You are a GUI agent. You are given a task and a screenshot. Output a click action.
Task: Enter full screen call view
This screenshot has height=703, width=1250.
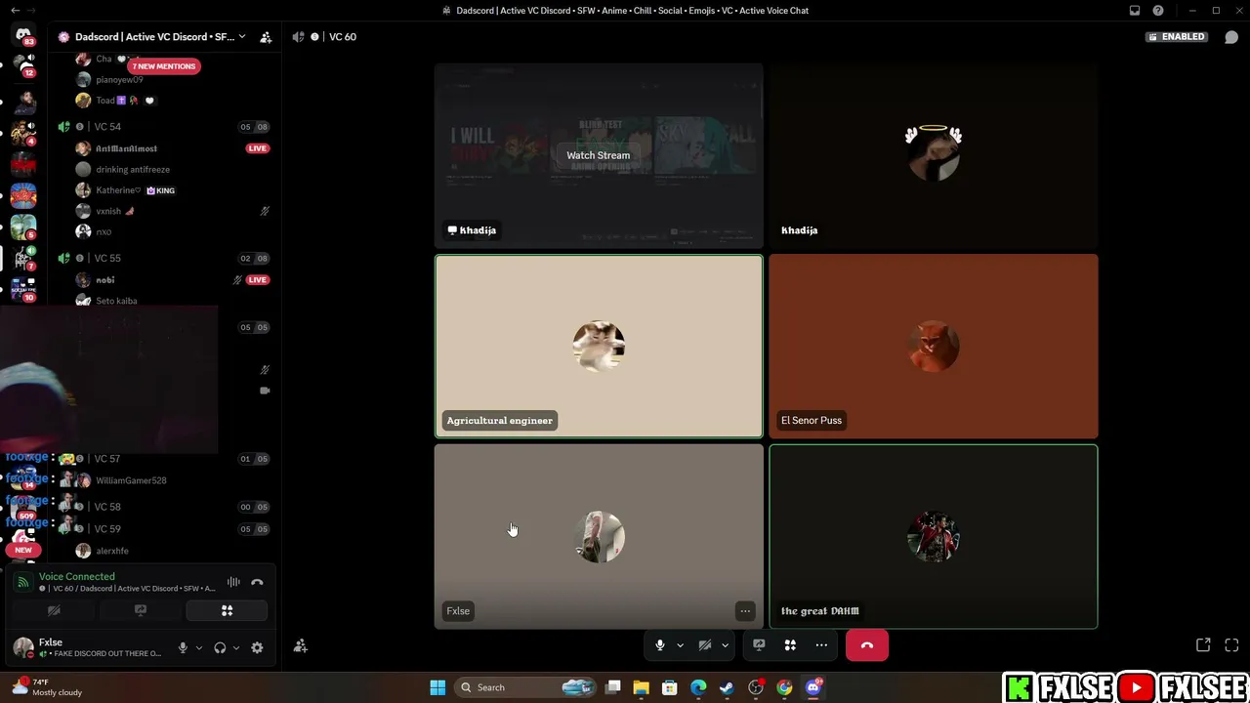[1231, 645]
